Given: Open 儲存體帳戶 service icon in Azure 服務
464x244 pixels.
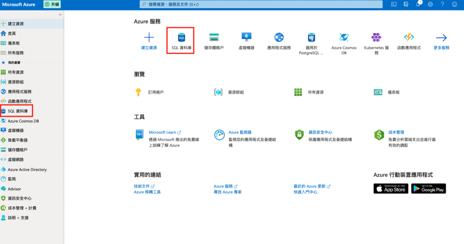Looking at the screenshot, I should click(214, 37).
